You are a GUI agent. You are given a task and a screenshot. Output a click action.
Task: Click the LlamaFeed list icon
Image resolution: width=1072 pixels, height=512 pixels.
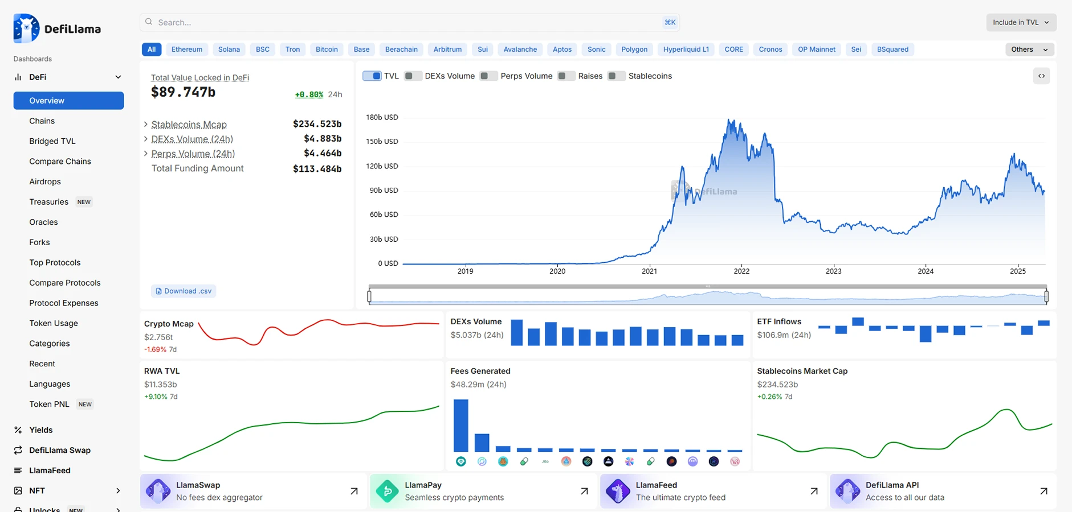pyautogui.click(x=18, y=470)
